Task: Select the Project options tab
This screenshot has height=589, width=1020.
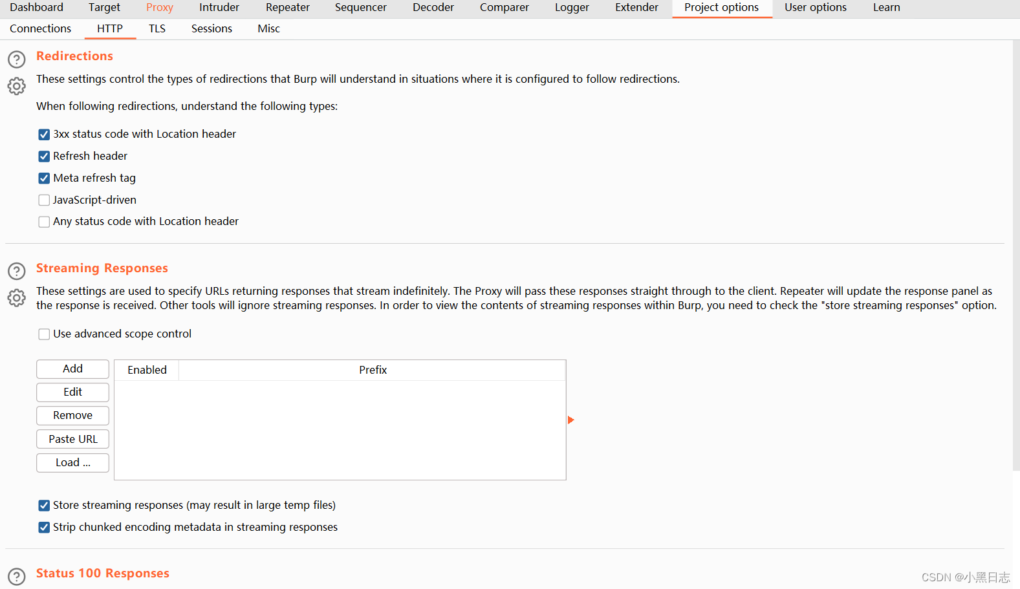Action: coord(722,8)
